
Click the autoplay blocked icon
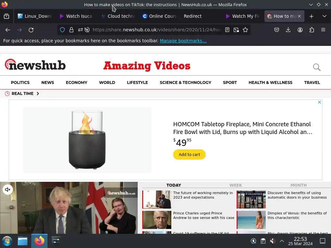click(87, 30)
